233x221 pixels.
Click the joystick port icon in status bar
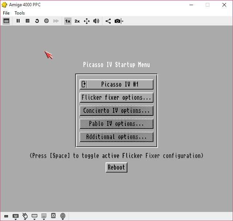coord(34,216)
